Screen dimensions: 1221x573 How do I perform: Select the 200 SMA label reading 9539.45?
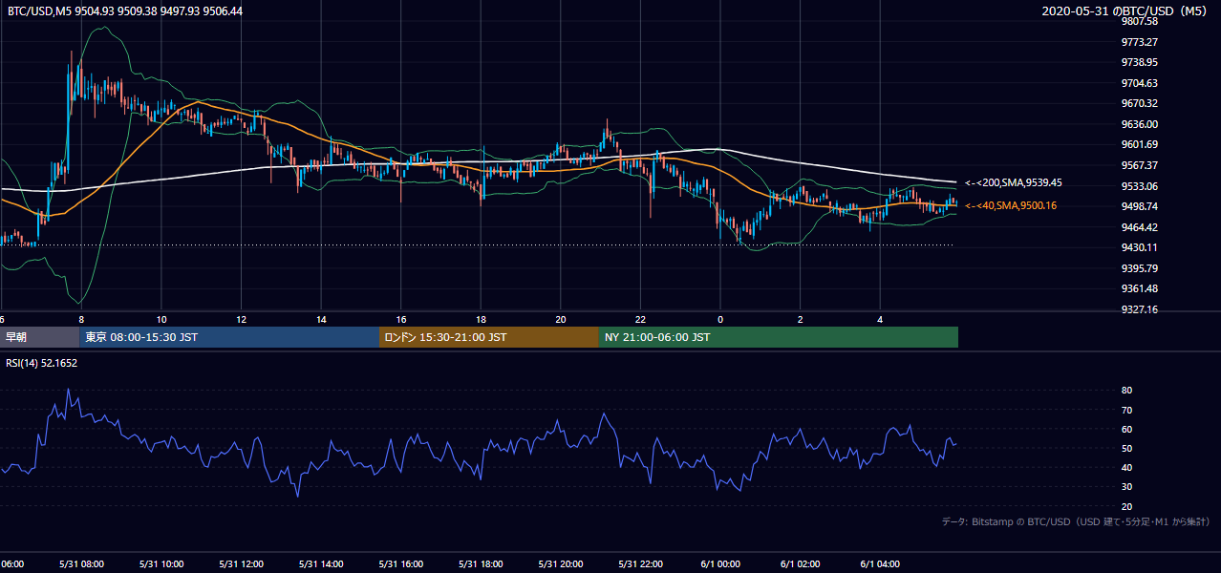click(x=1014, y=182)
